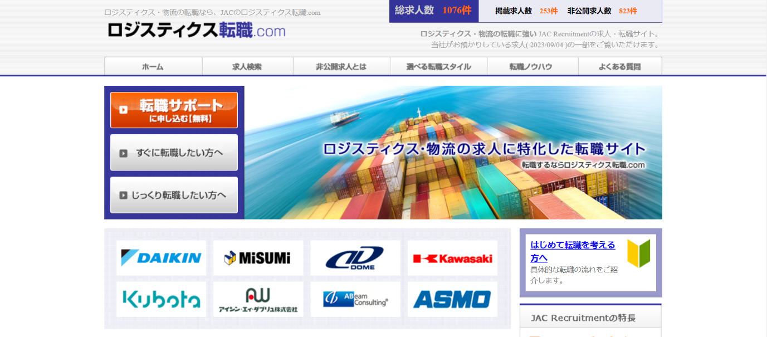Click the DAIKIN company logo

[x=161, y=258]
